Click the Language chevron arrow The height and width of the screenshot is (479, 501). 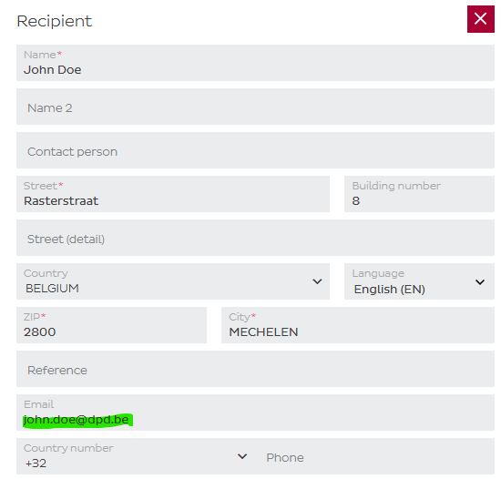(479, 282)
